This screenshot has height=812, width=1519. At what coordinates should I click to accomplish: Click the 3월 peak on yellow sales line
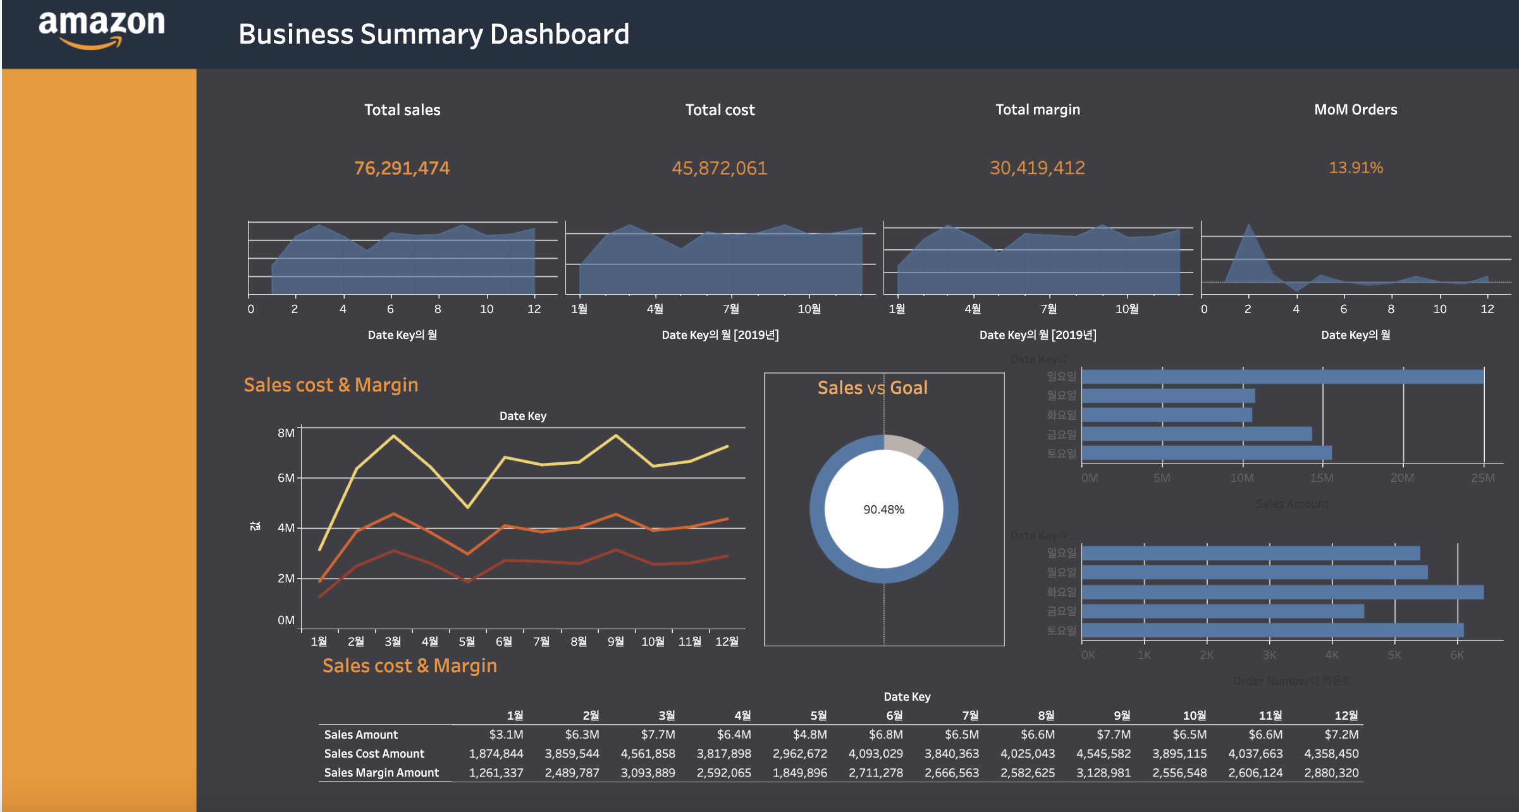click(393, 436)
